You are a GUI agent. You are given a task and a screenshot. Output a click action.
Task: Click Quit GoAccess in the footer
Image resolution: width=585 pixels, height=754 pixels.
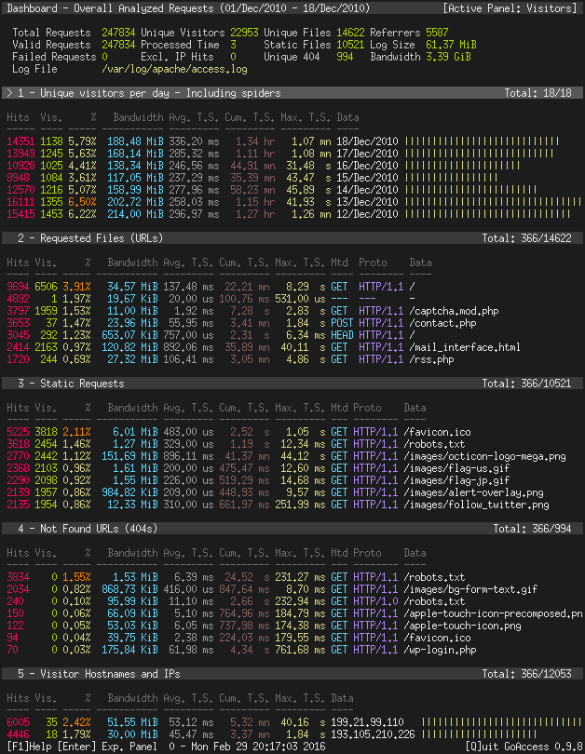[524, 747]
